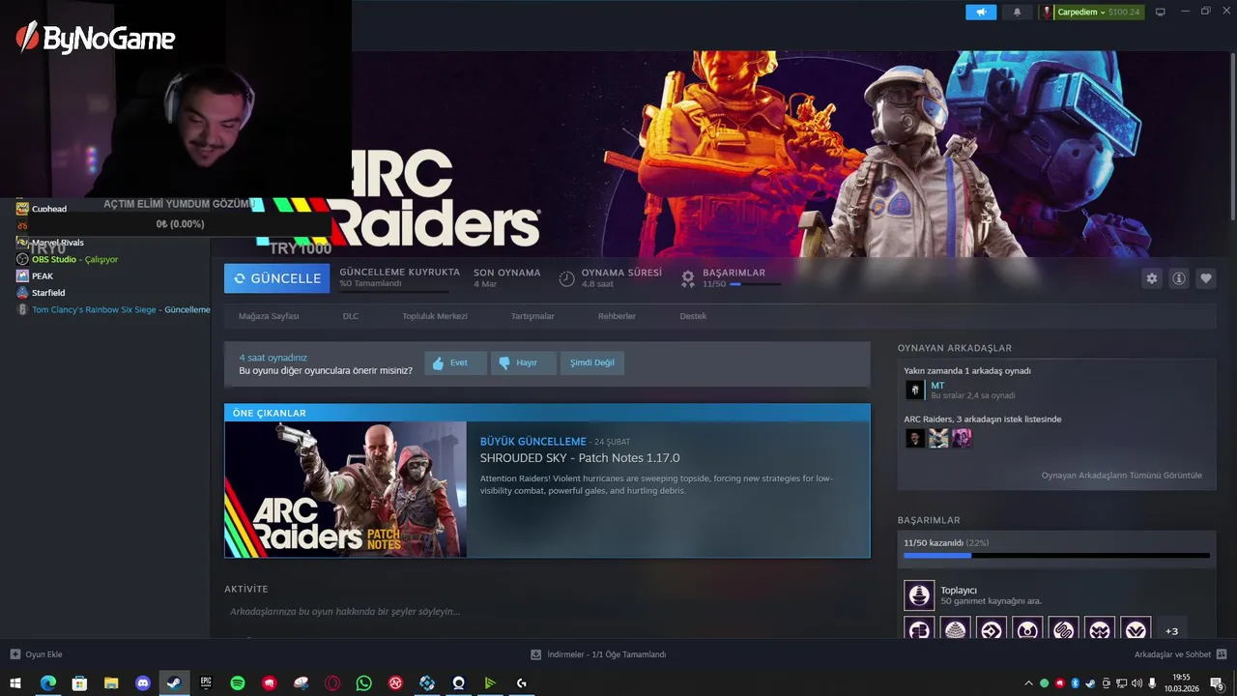This screenshot has width=1237, height=696.
Task: Open Discord from the taskbar
Action: [143, 683]
